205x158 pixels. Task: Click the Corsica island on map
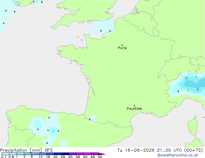pyautogui.click(x=193, y=126)
